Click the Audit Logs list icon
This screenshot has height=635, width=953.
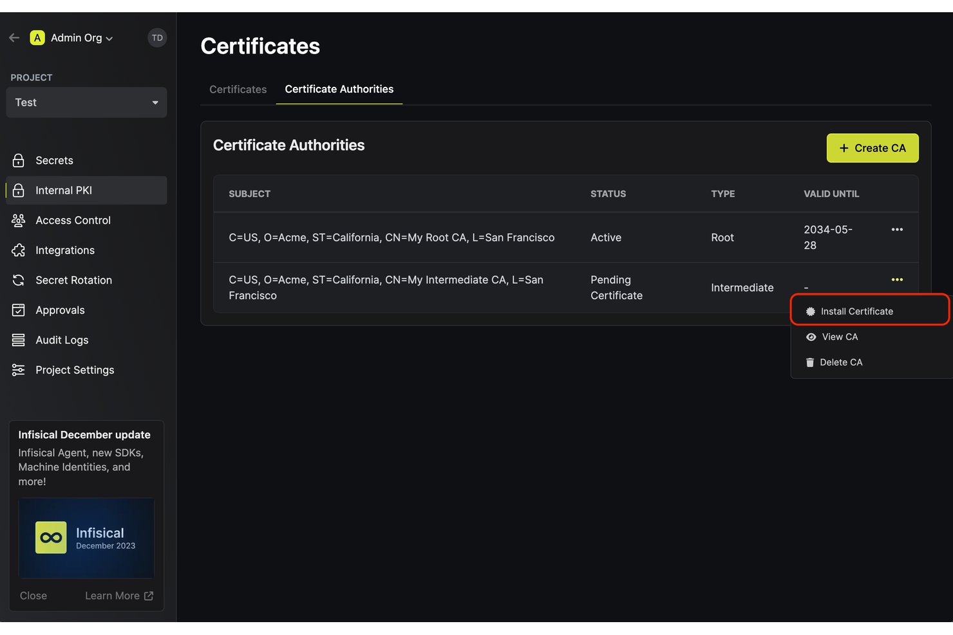(x=19, y=340)
